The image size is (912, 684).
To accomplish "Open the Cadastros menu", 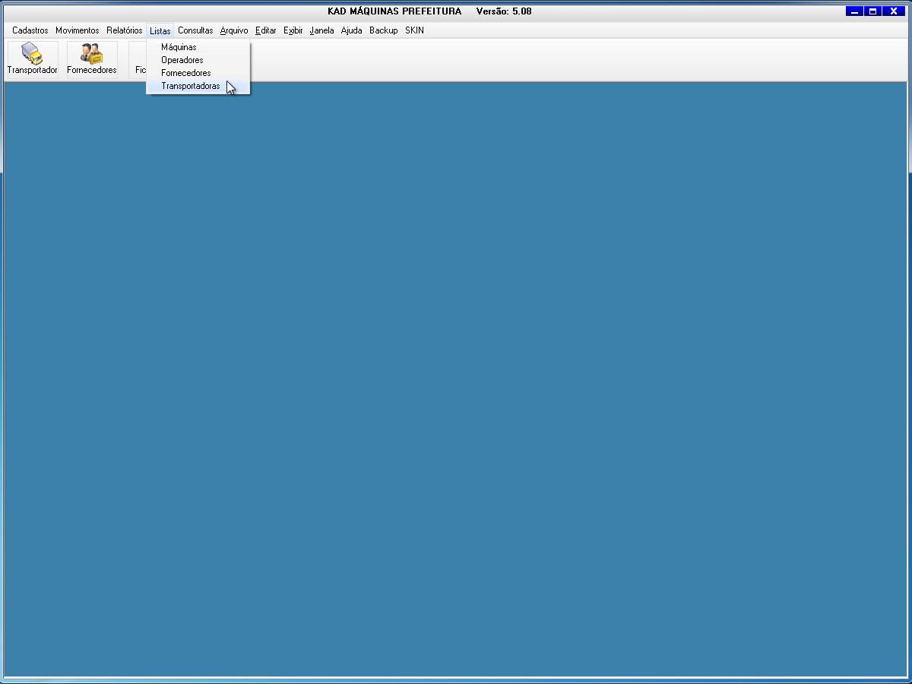I will (30, 30).
